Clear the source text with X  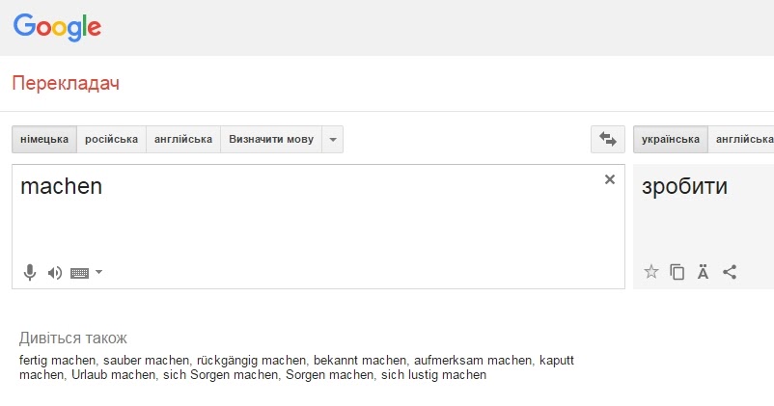tap(610, 179)
